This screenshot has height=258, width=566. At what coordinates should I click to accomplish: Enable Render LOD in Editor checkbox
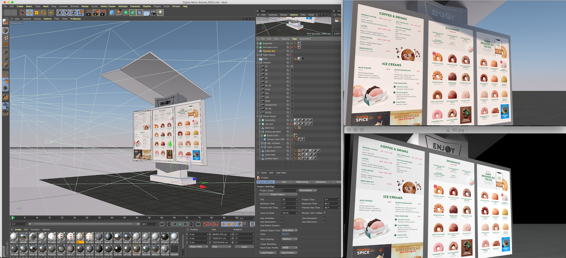coord(325,213)
